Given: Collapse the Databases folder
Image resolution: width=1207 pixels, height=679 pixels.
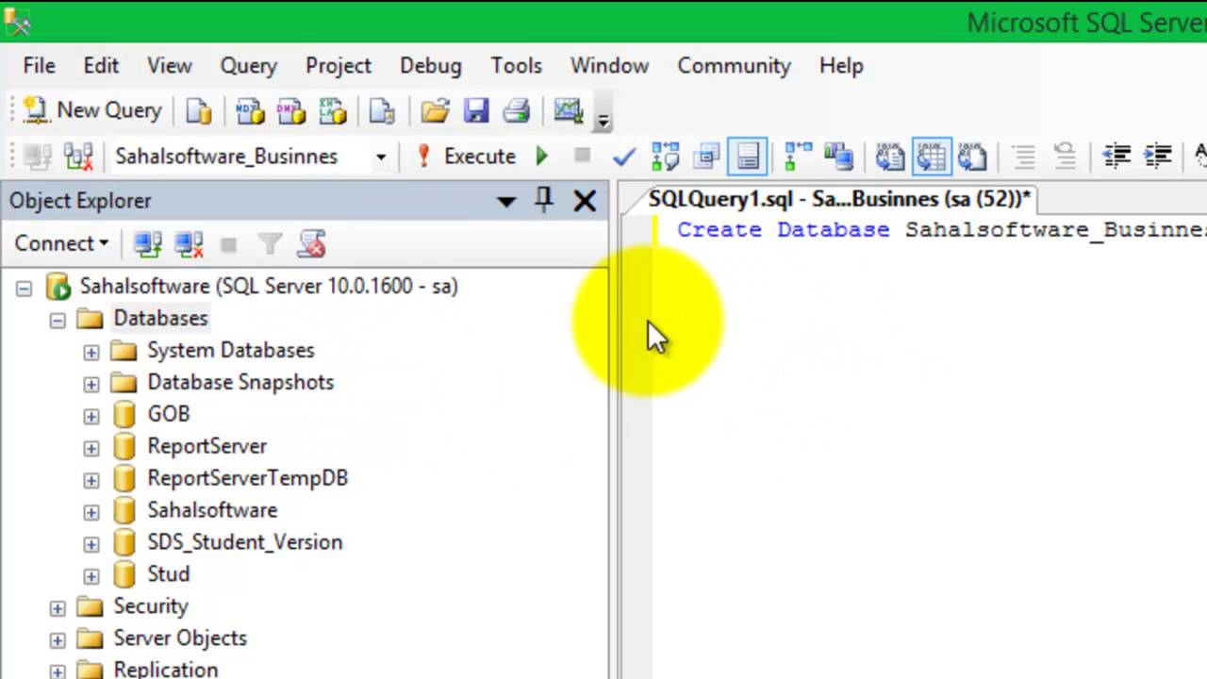Looking at the screenshot, I should point(58,320).
